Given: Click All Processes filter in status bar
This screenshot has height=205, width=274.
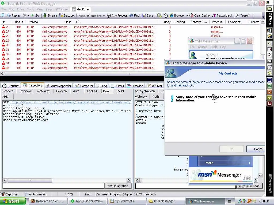Looking at the screenshot, I should pyautogui.click(x=35, y=194).
